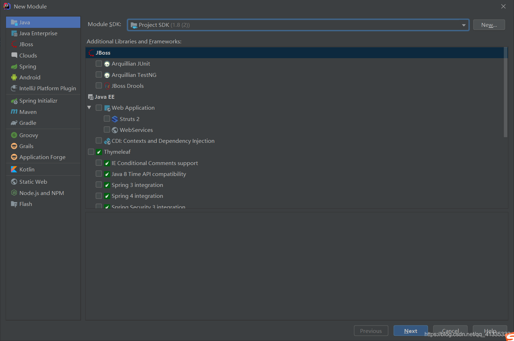Check Java 8 Time API compatibility checkbox
This screenshot has width=514, height=341.
pyautogui.click(x=99, y=174)
